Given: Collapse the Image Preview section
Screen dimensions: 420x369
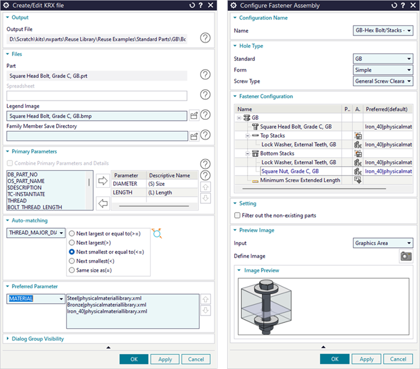Looking at the screenshot, I should [239, 270].
